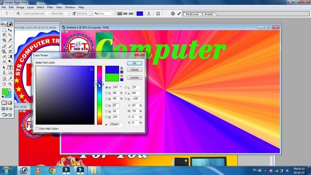Click the right align text icon
The image size is (311, 175).
tap(131, 14)
